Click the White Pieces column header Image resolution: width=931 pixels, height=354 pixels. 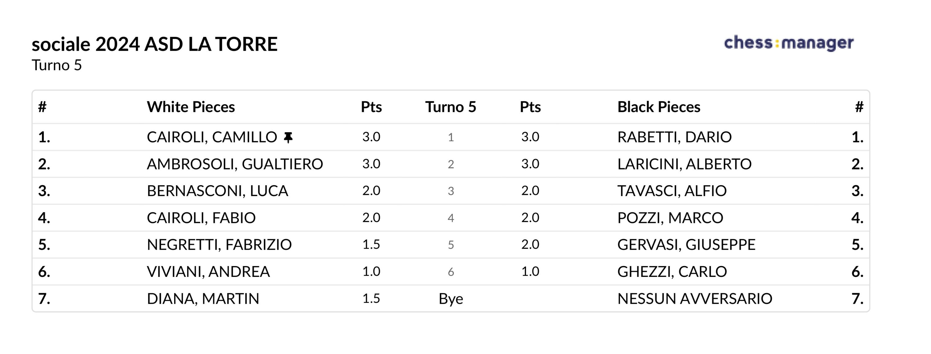(x=191, y=107)
